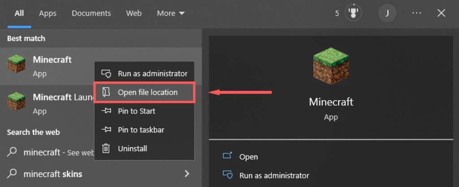Open the three-dot options menu

pyautogui.click(x=416, y=13)
